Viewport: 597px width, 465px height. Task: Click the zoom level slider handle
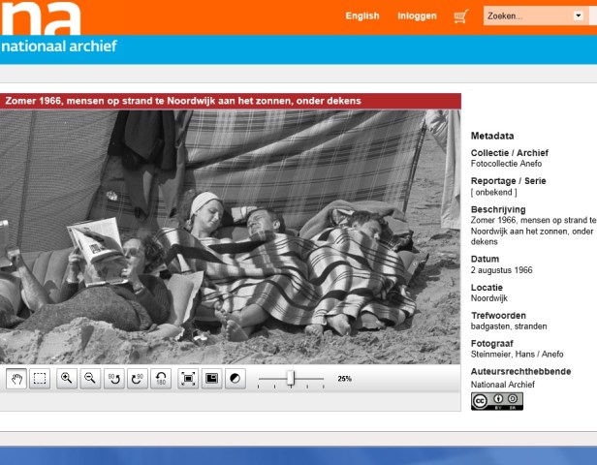pyautogui.click(x=291, y=379)
